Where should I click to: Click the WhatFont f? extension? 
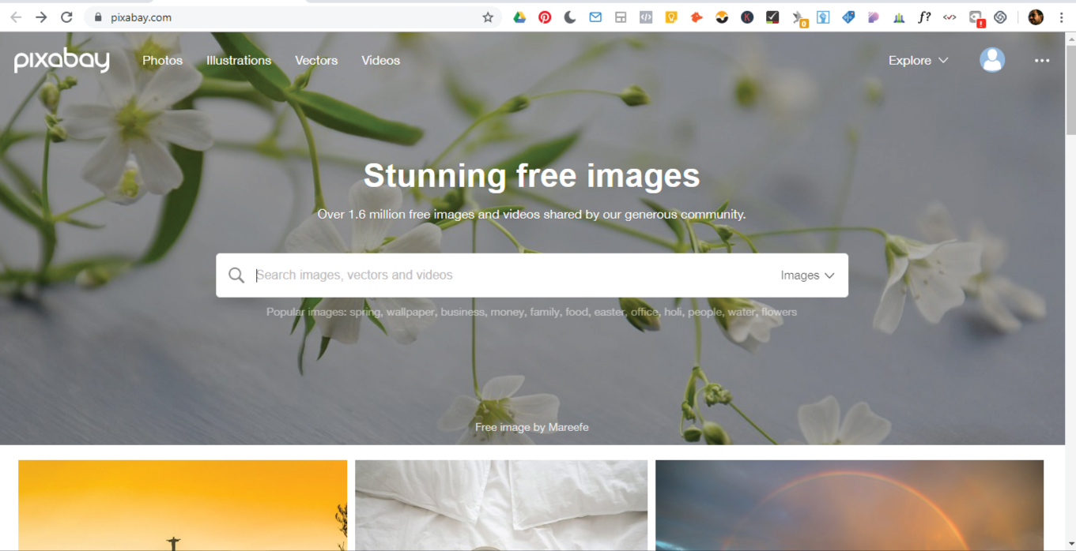(x=924, y=17)
